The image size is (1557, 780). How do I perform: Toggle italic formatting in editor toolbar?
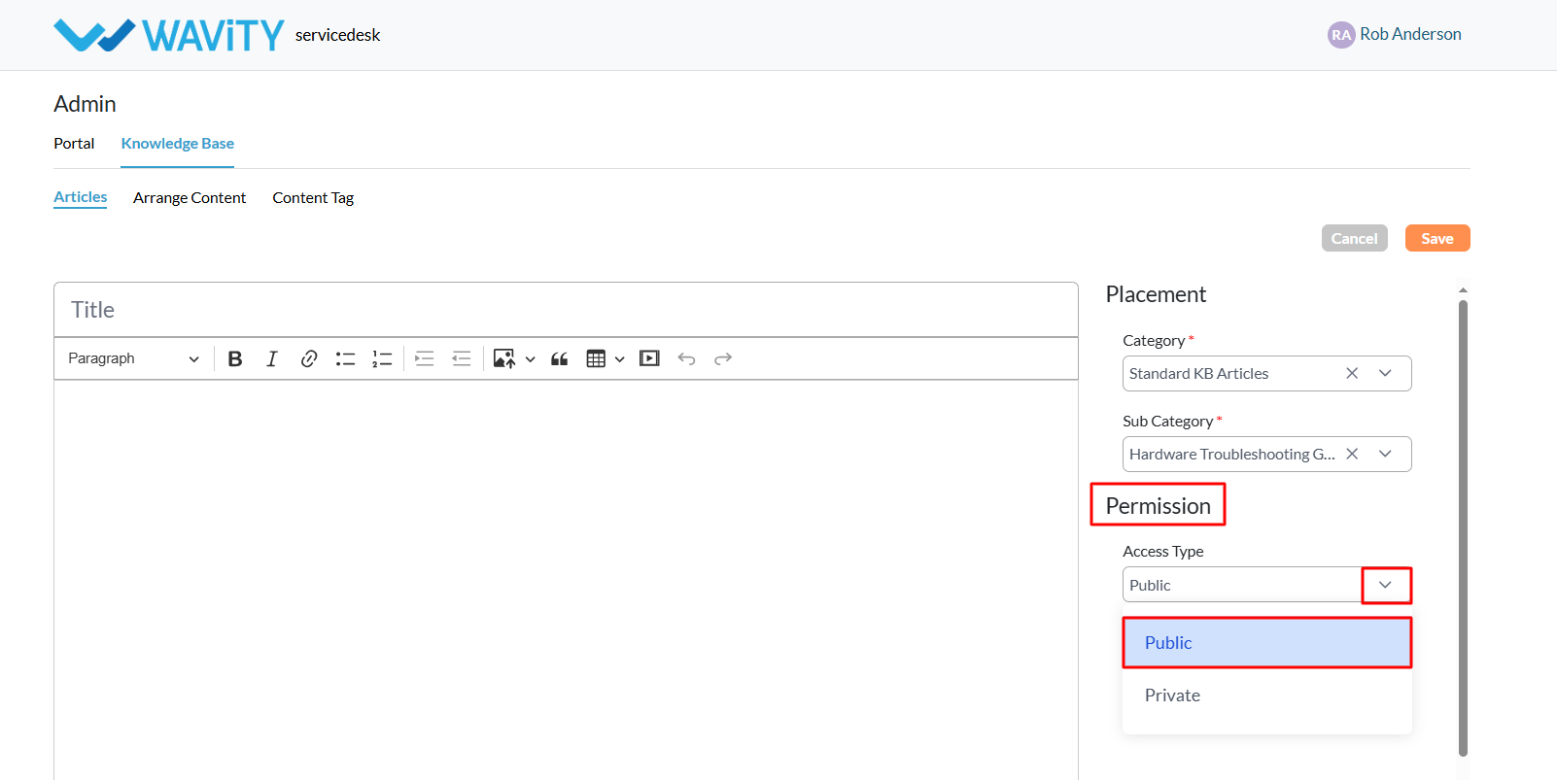coord(272,358)
